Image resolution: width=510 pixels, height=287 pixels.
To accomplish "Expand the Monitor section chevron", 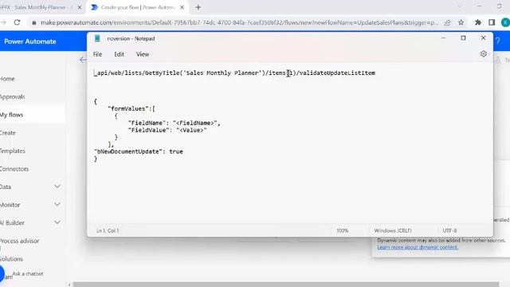I will [57, 204].
